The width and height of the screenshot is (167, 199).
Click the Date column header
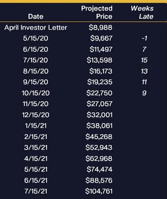[x=36, y=17]
